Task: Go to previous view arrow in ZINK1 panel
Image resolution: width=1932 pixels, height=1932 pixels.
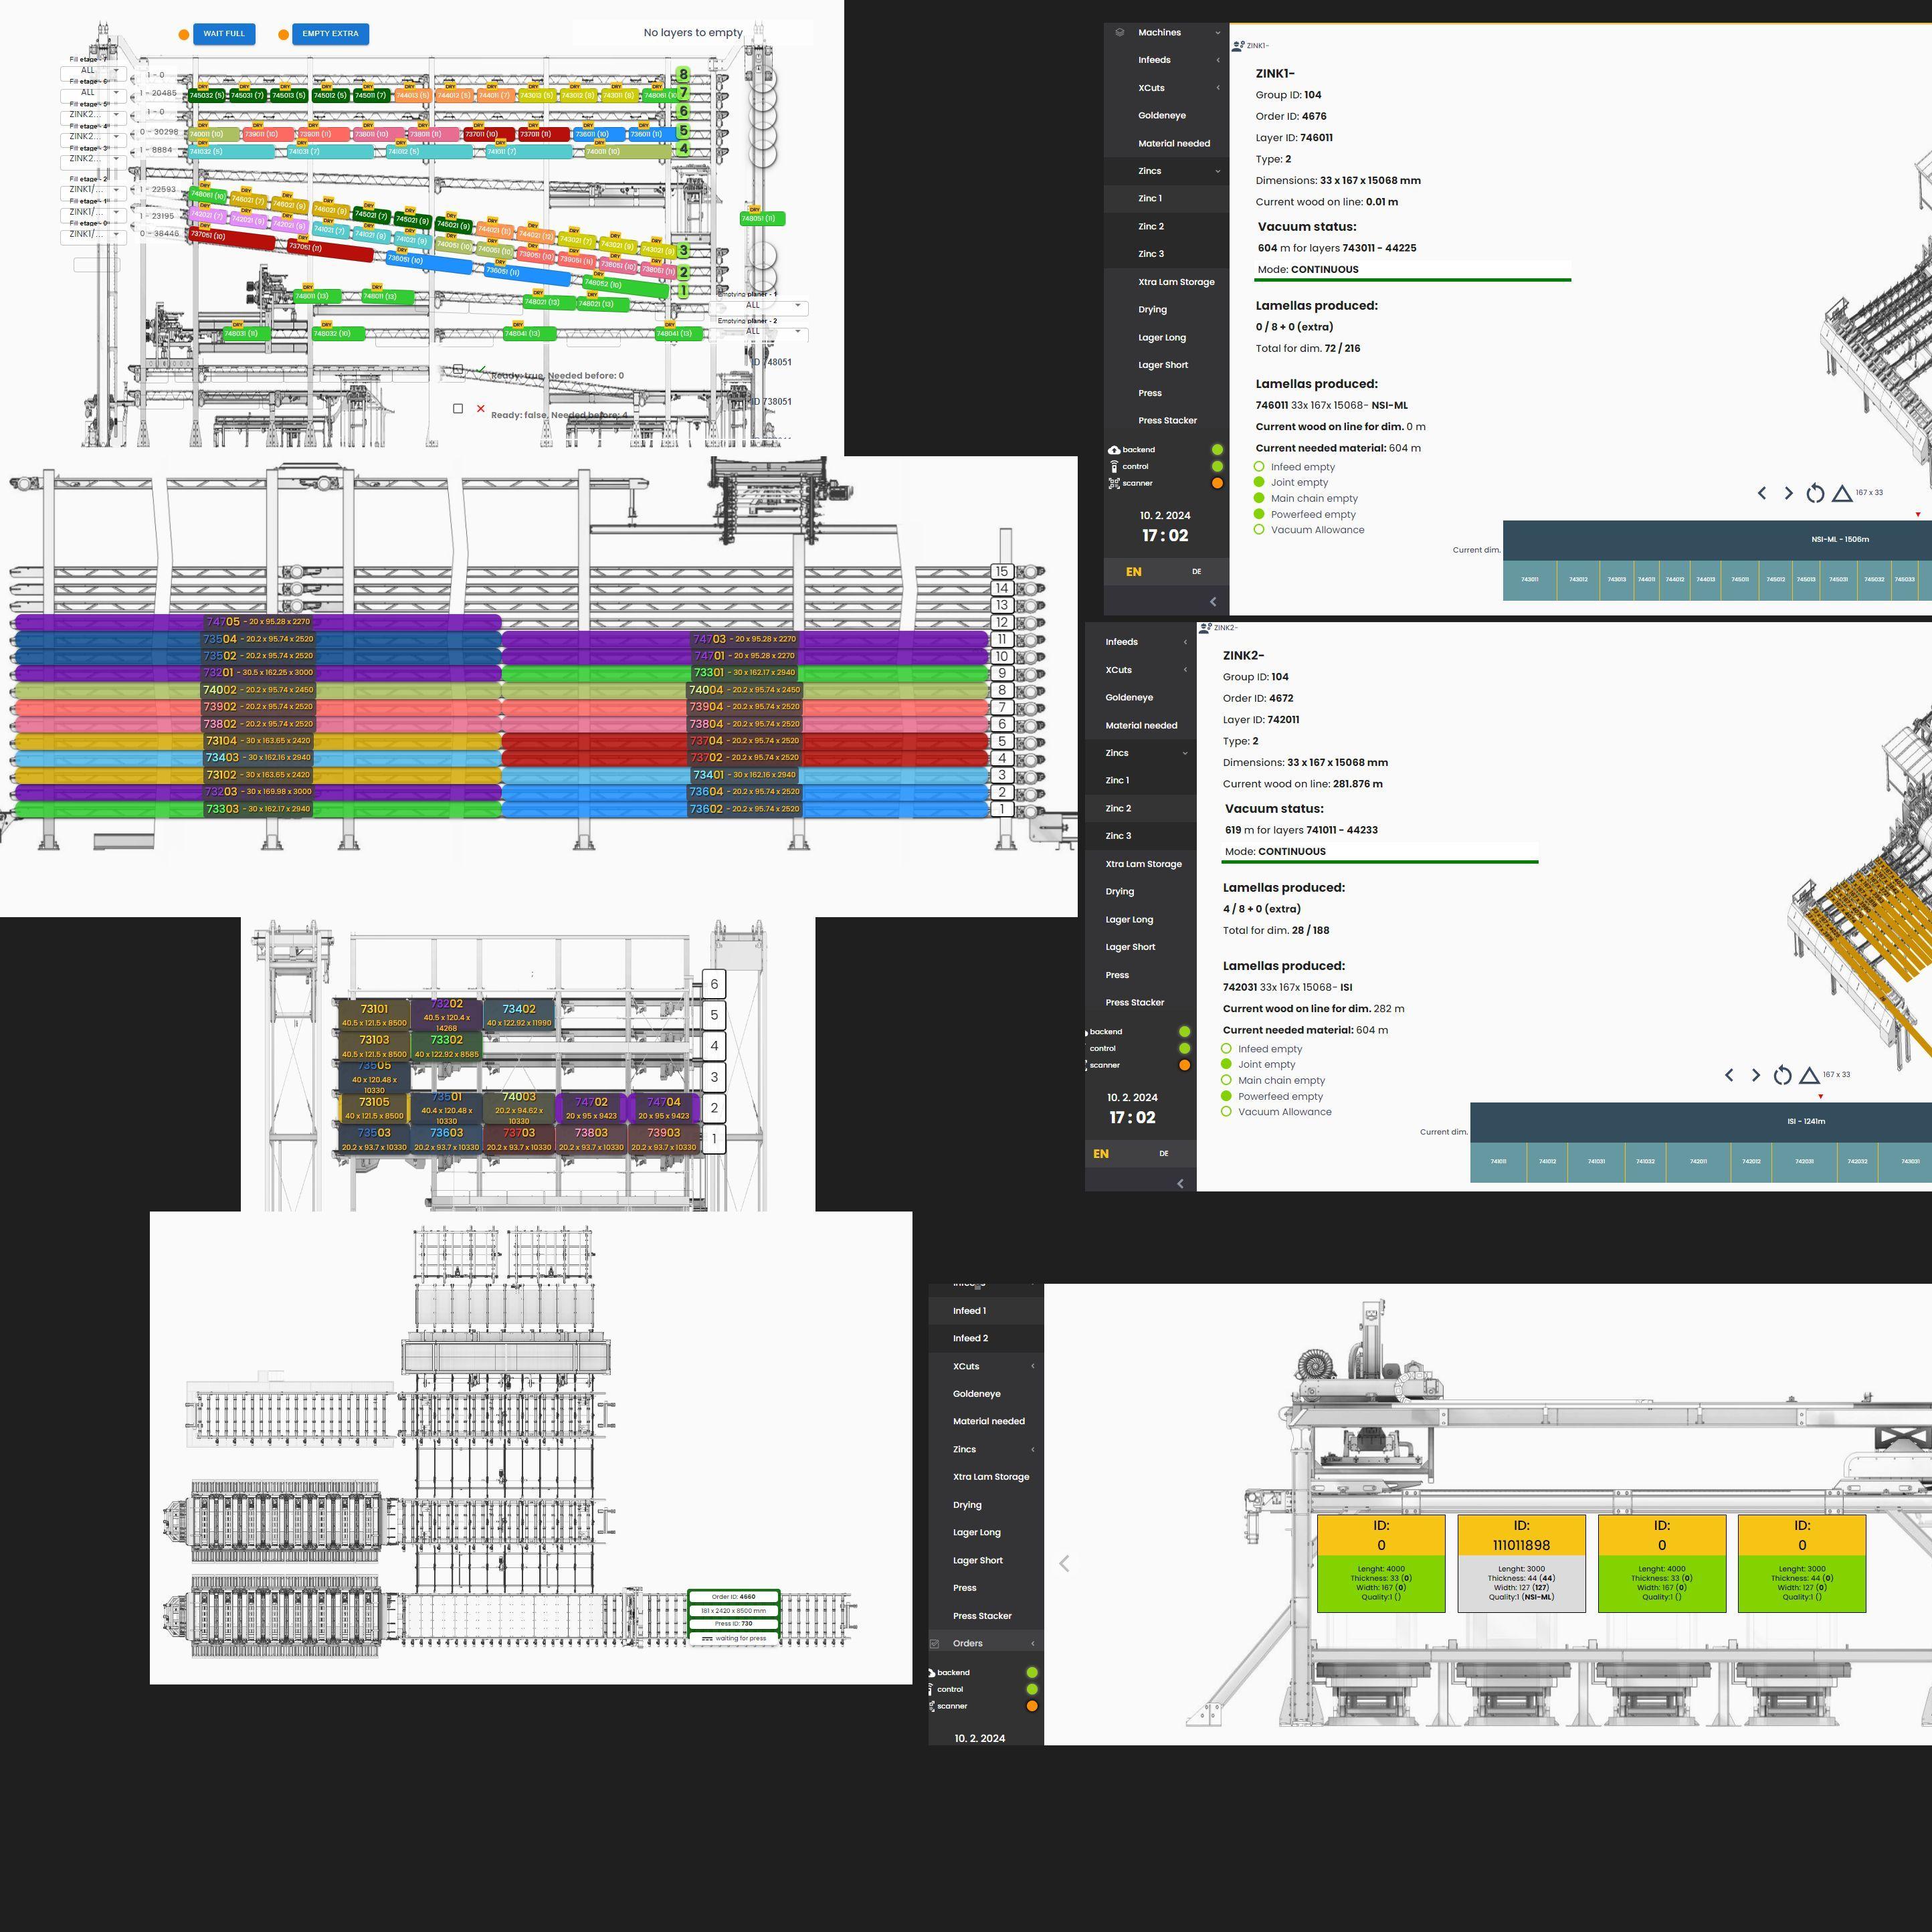Action: pyautogui.click(x=1762, y=493)
